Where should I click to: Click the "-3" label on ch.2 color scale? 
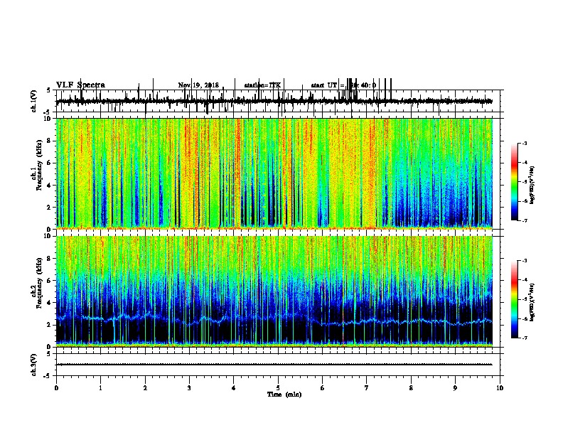pos(525,261)
